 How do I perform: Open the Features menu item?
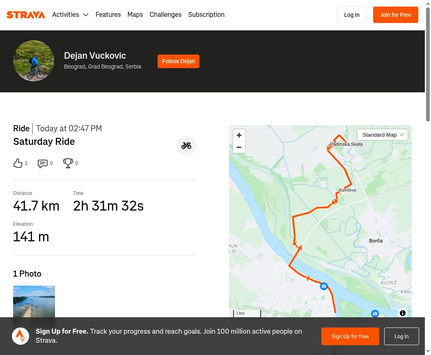tap(108, 14)
